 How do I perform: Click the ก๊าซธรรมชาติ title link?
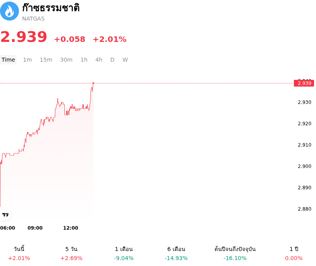(51, 8)
